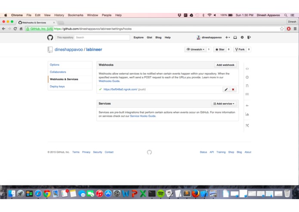Open the Settings tools icon in sidebar

point(247,125)
